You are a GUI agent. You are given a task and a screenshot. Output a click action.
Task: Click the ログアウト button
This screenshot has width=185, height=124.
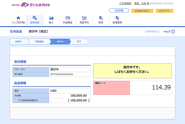click(x=164, y=11)
